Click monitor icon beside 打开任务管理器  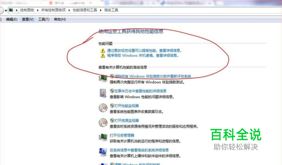pos(103,137)
